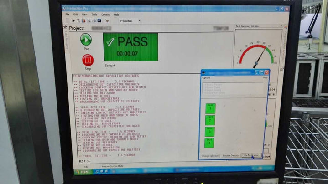Select the green PASS 1 board box
This screenshot has width=328, height=184.
pos(210,108)
